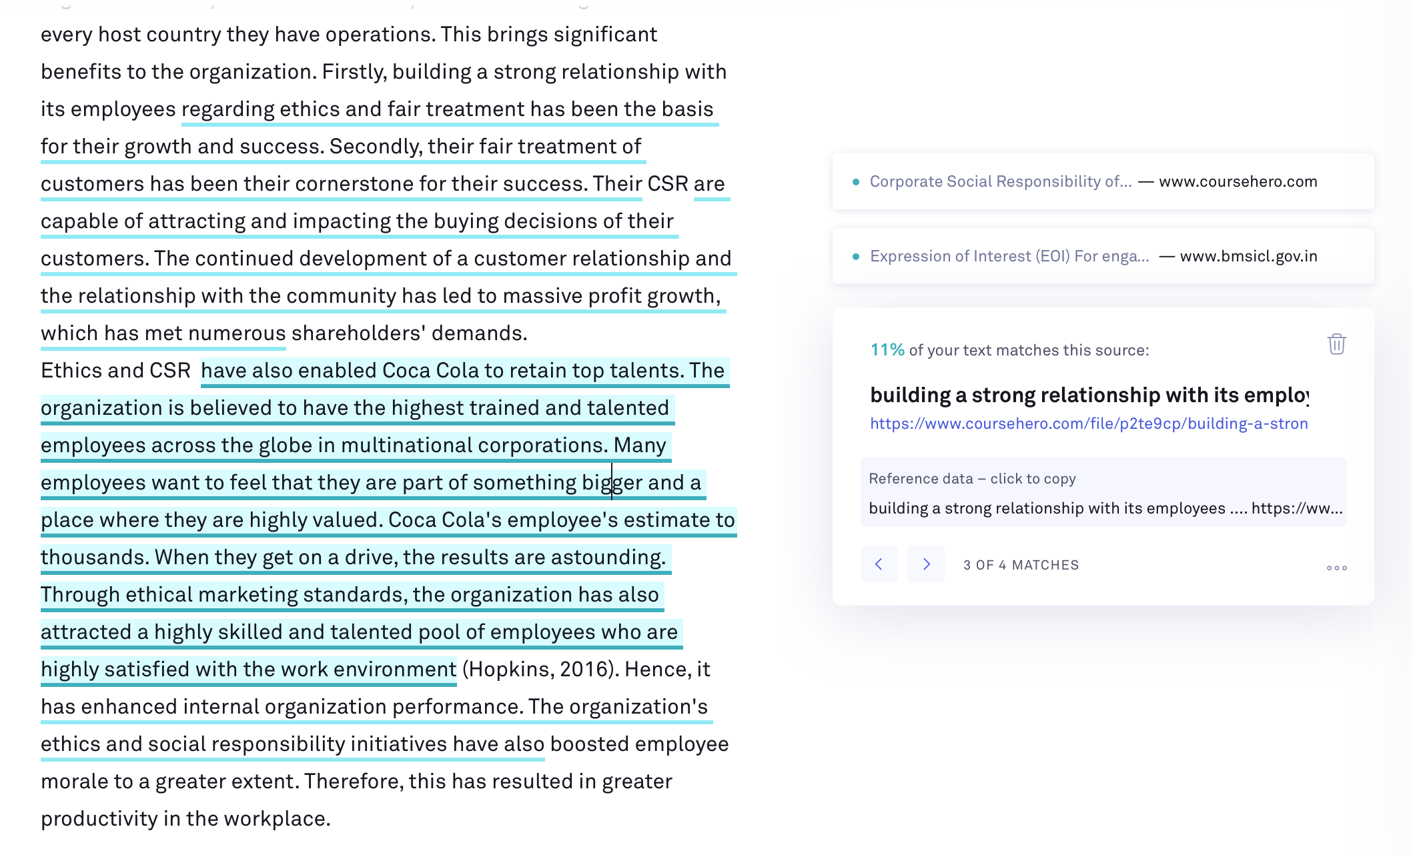Click the www.bmsicl.gov.in domain label
The height and width of the screenshot is (855, 1413).
tap(1248, 256)
